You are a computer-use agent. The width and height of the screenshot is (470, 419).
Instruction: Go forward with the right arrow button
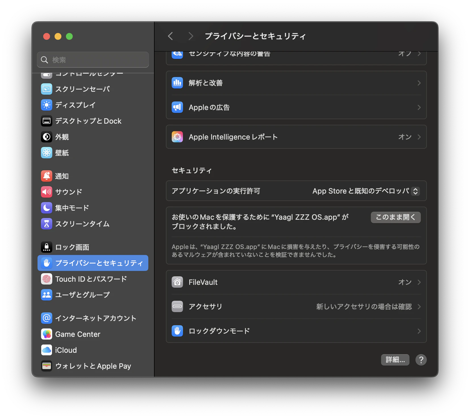pos(191,36)
